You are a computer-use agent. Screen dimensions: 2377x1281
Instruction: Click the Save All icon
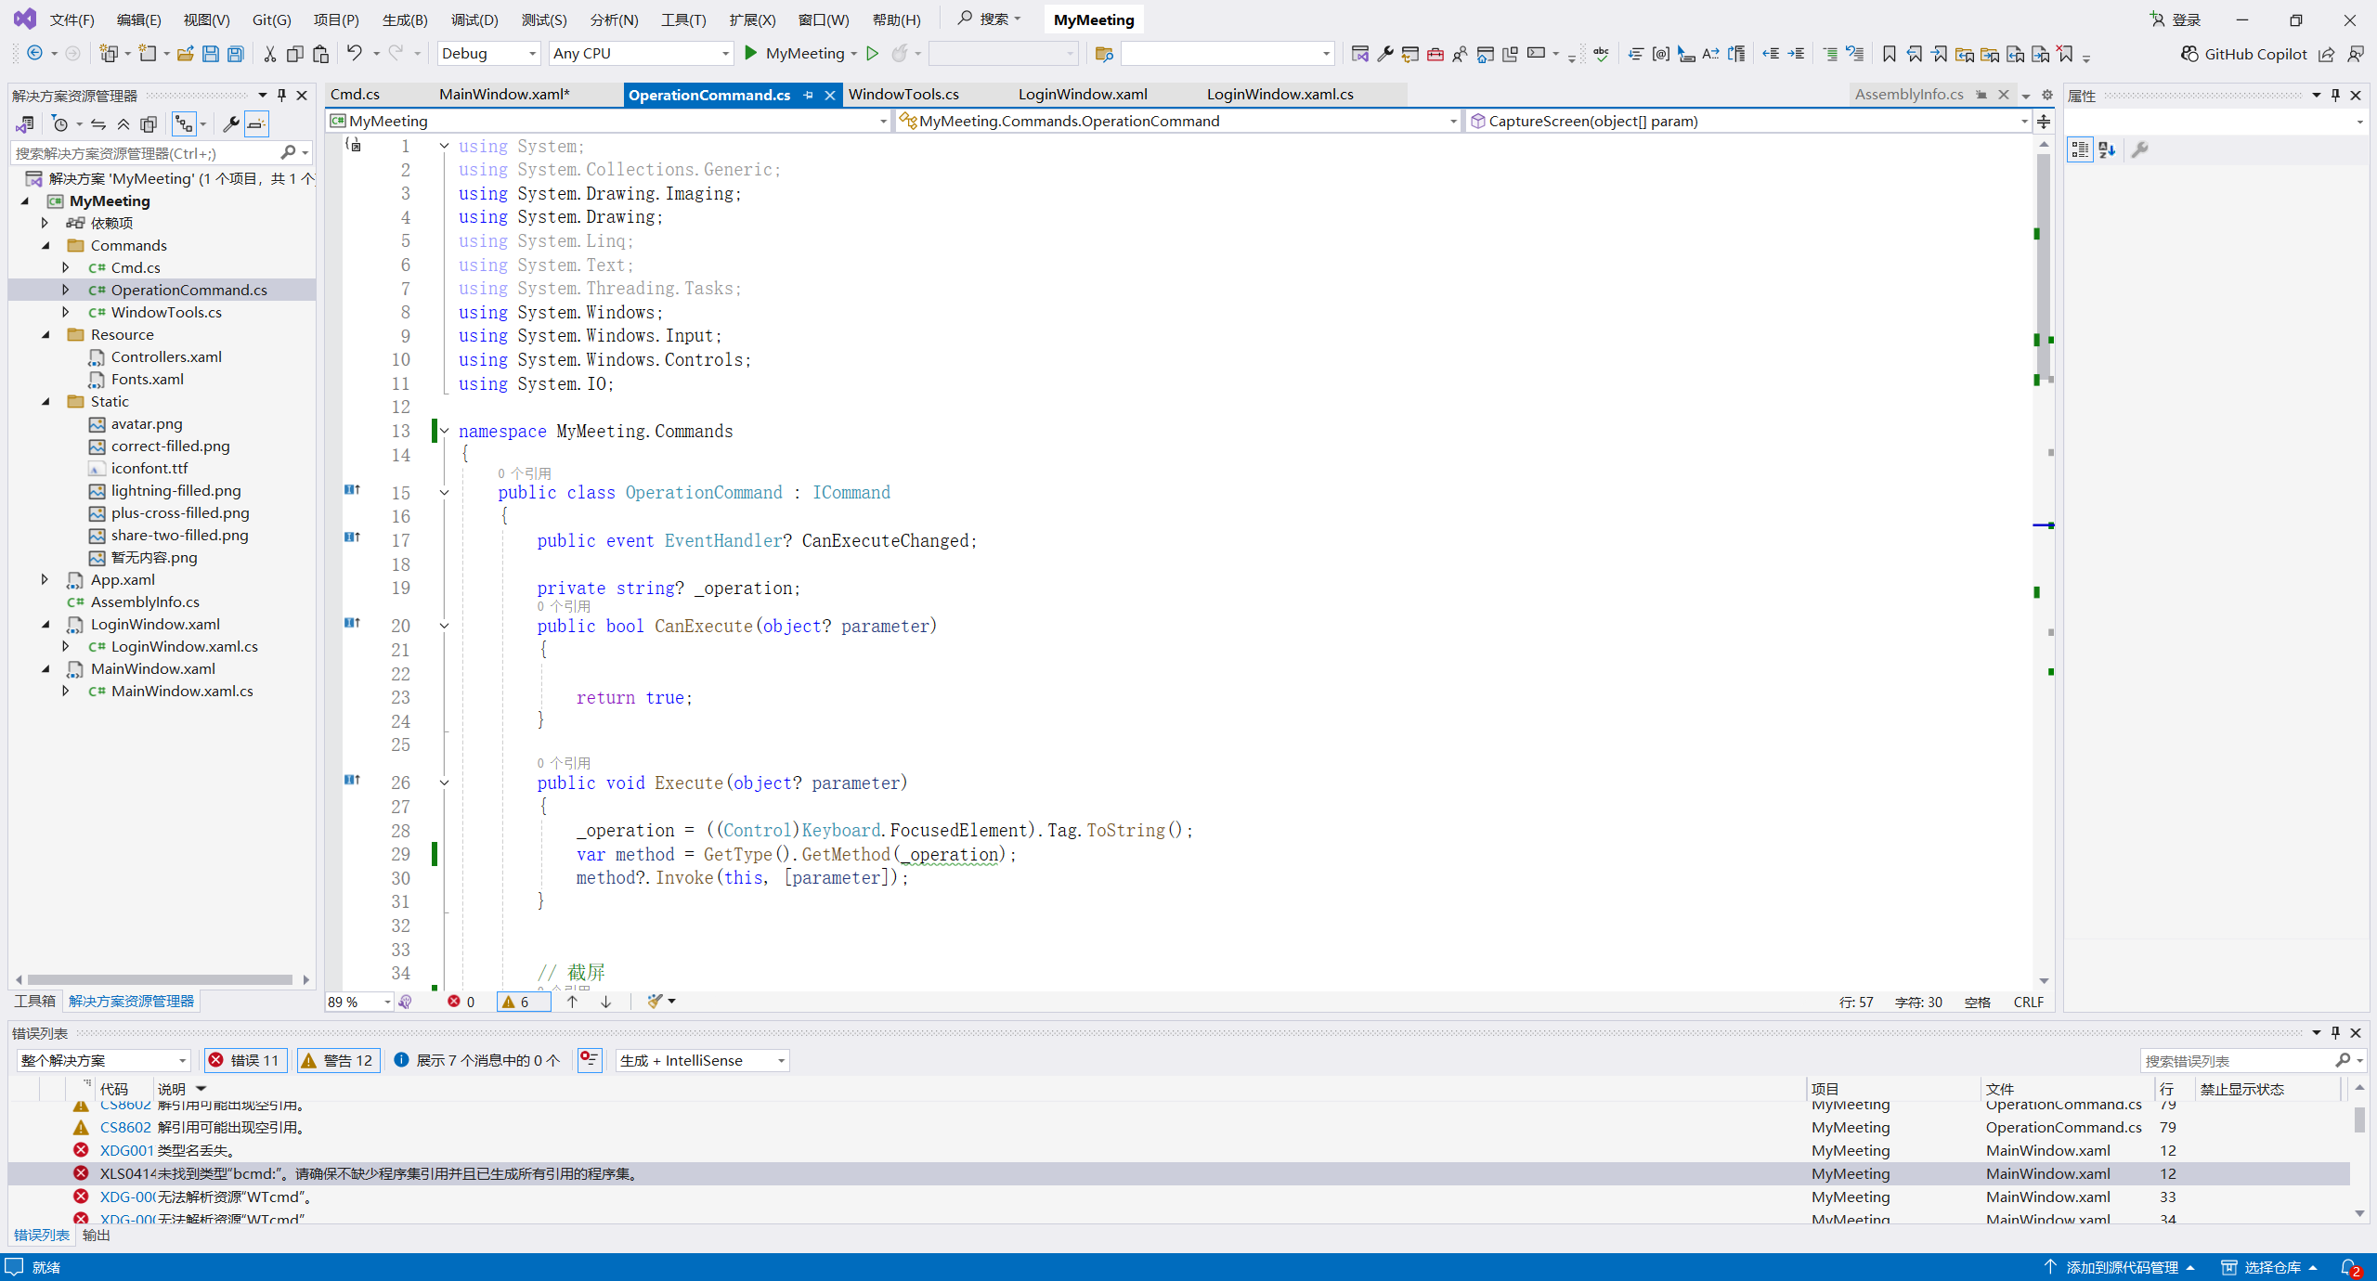235,53
